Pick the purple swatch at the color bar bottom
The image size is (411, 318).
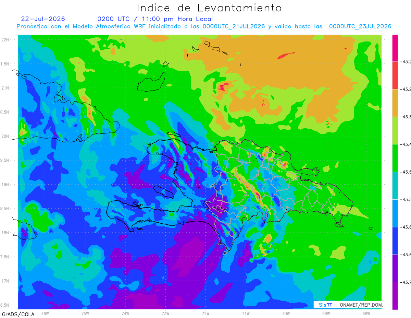395,296
